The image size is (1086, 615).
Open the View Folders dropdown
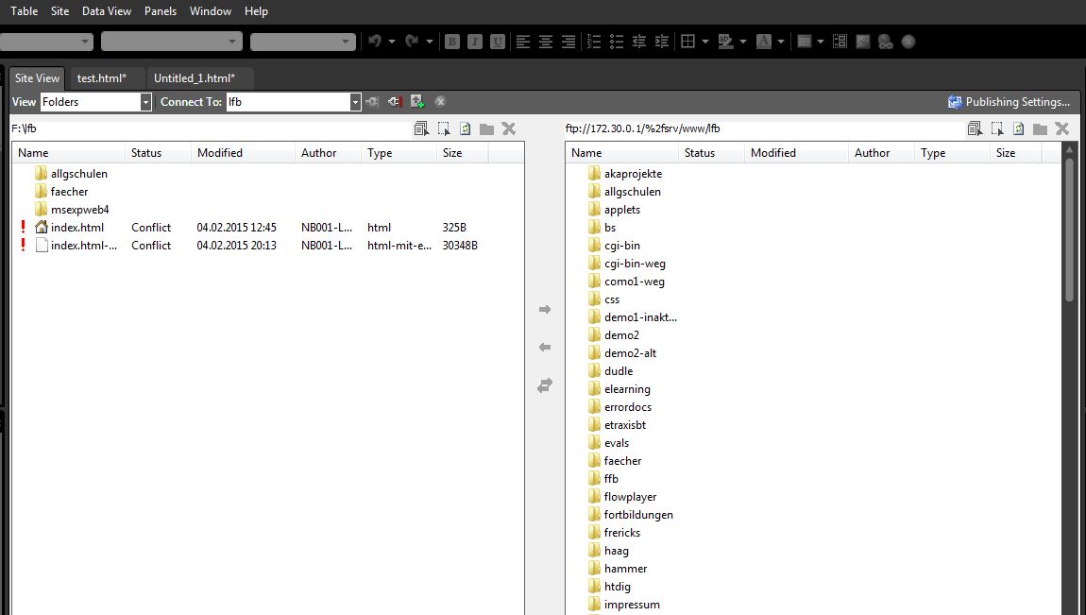(x=144, y=101)
